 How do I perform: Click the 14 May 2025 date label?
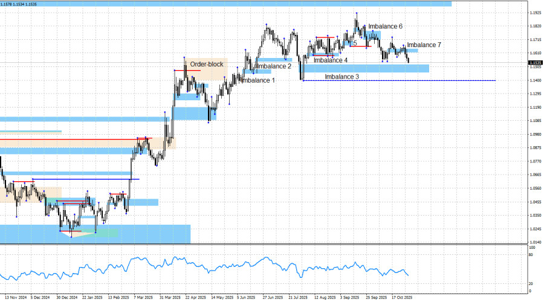[x=222, y=298]
